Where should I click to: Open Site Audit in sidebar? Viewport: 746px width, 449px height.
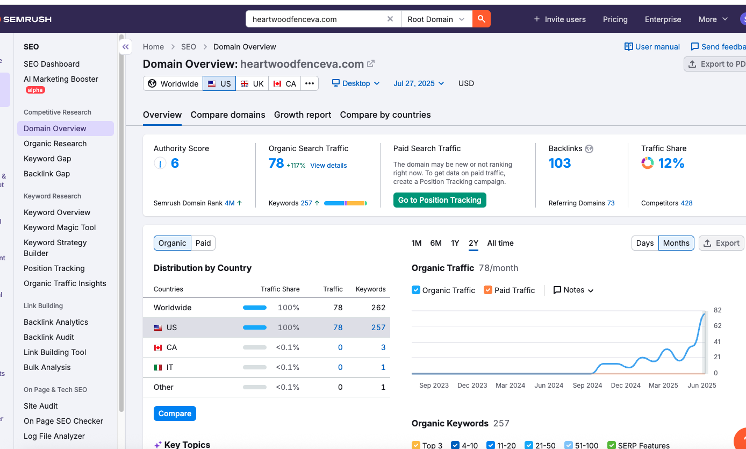41,406
